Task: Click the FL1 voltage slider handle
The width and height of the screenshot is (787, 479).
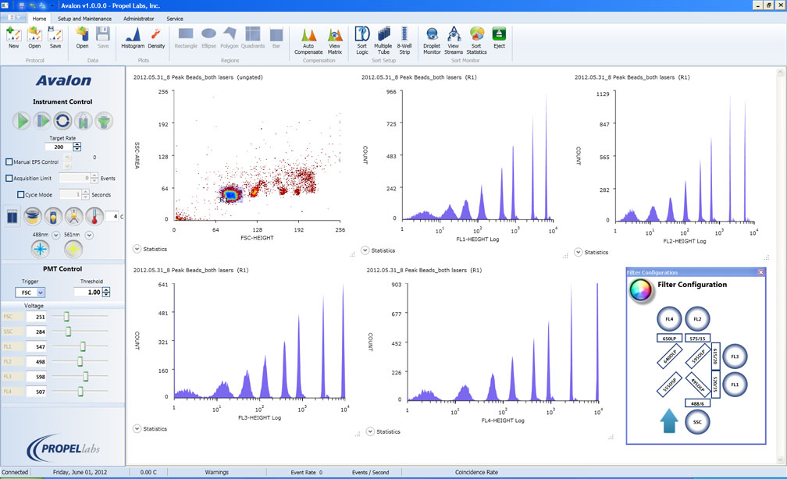Action: coord(83,346)
